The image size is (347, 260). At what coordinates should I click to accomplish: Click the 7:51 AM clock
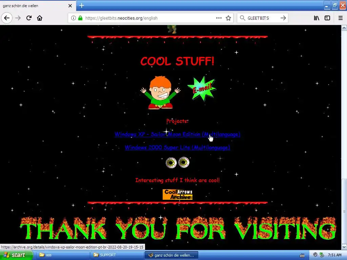pyautogui.click(x=334, y=255)
